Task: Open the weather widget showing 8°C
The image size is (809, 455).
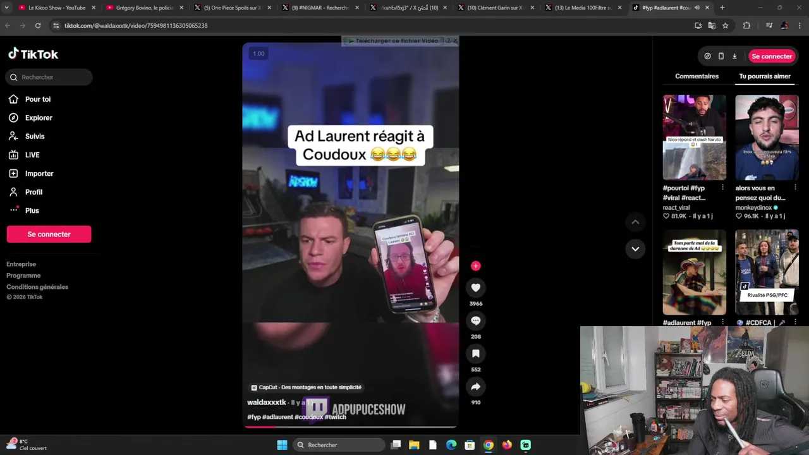Action: tap(27, 445)
